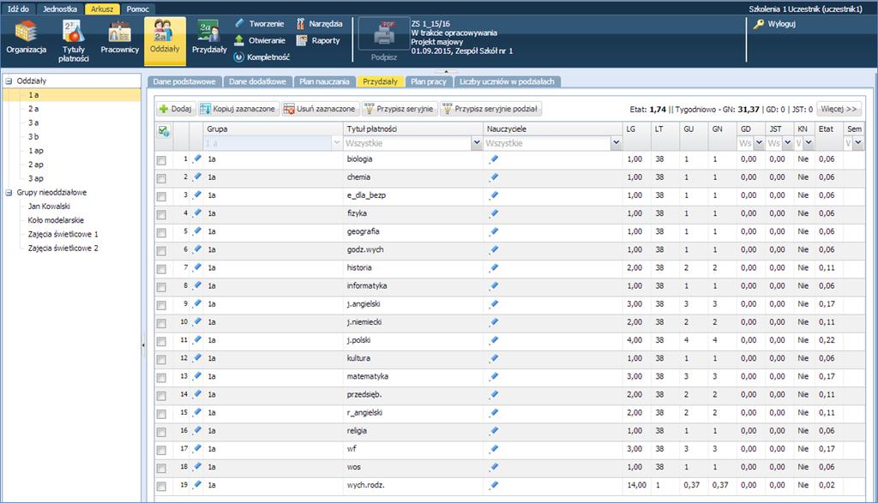Switch to Liczby uczniów w podziałach tab
The height and width of the screenshot is (503, 878).
click(x=507, y=81)
